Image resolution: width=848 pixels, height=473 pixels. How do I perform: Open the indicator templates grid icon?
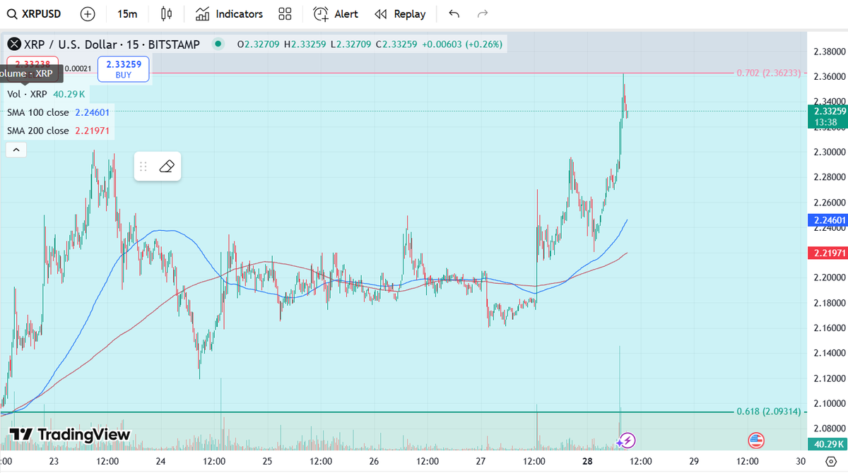[x=285, y=14]
